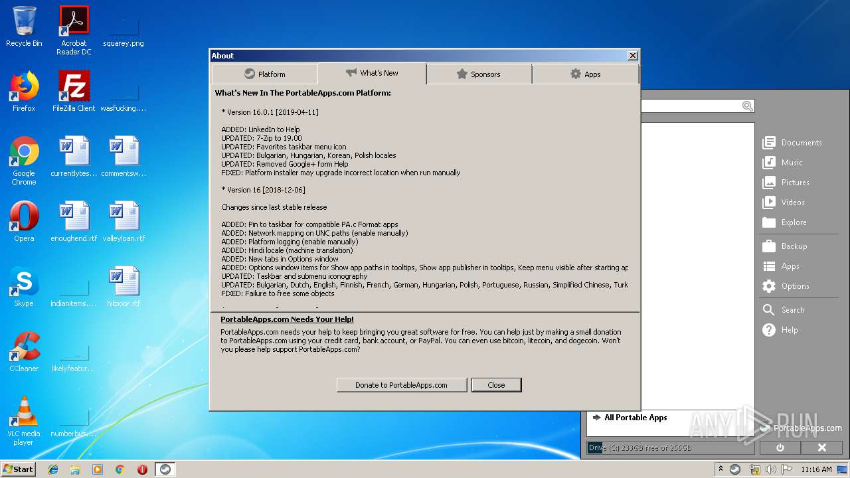Click Action Center flag icon
Image resolution: width=850 pixels, height=478 pixels.
click(x=786, y=469)
